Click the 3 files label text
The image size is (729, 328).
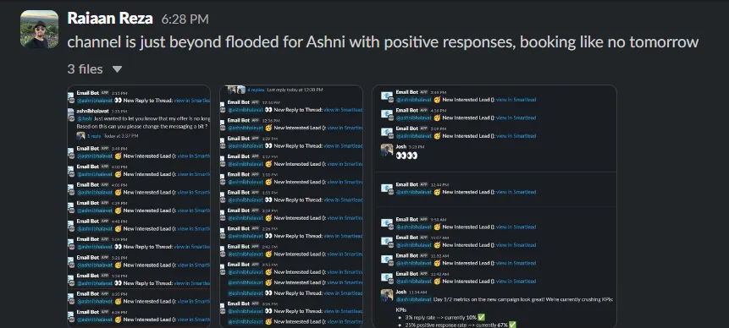coord(85,69)
